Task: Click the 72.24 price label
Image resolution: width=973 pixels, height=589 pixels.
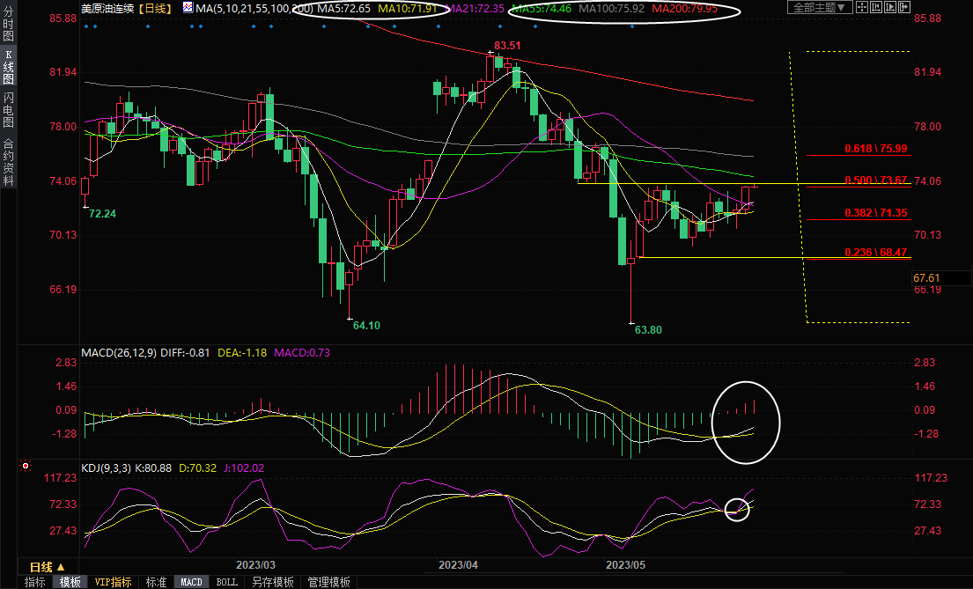Action: [x=102, y=214]
